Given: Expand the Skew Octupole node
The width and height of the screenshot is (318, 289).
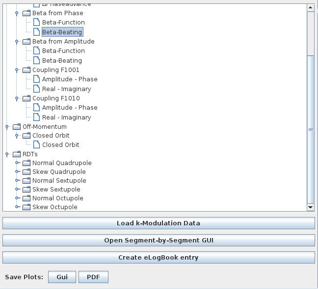Looking at the screenshot, I should coord(18,207).
